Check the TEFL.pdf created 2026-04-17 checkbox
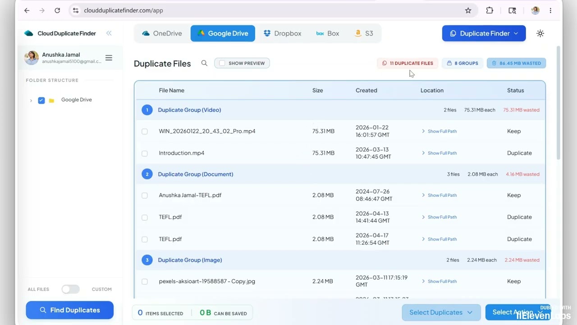 (145, 239)
